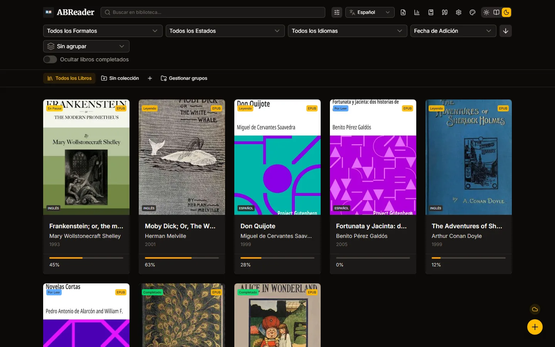The width and height of the screenshot is (555, 347).
Task: Open Sin agrupar grouping dropdown
Action: (86, 46)
